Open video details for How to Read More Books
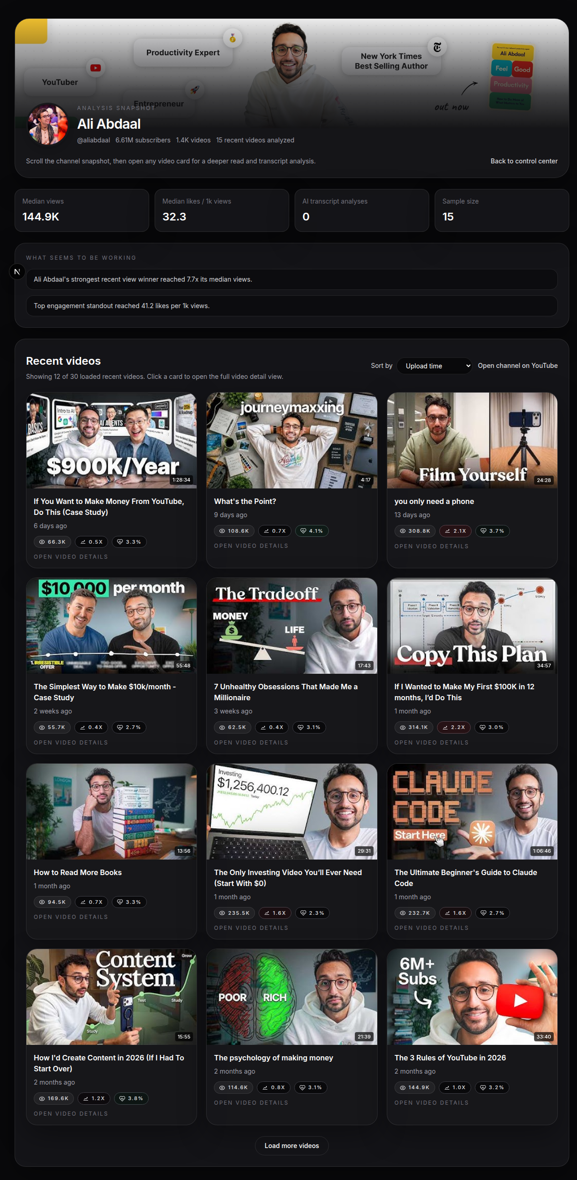 pyautogui.click(x=70, y=917)
